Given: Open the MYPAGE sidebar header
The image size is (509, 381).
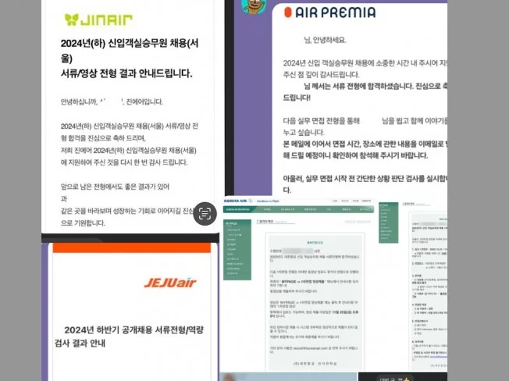Looking at the screenshot, I should (x=237, y=223).
